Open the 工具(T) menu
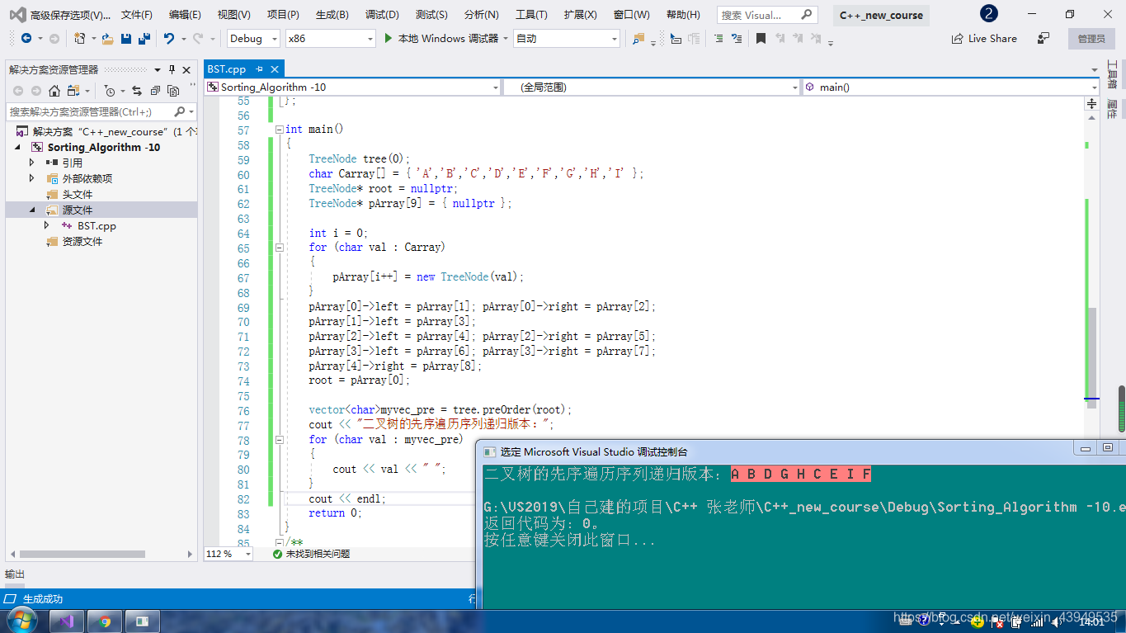The height and width of the screenshot is (633, 1126). (531, 15)
